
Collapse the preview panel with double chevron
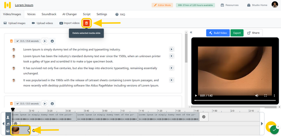[191, 32]
